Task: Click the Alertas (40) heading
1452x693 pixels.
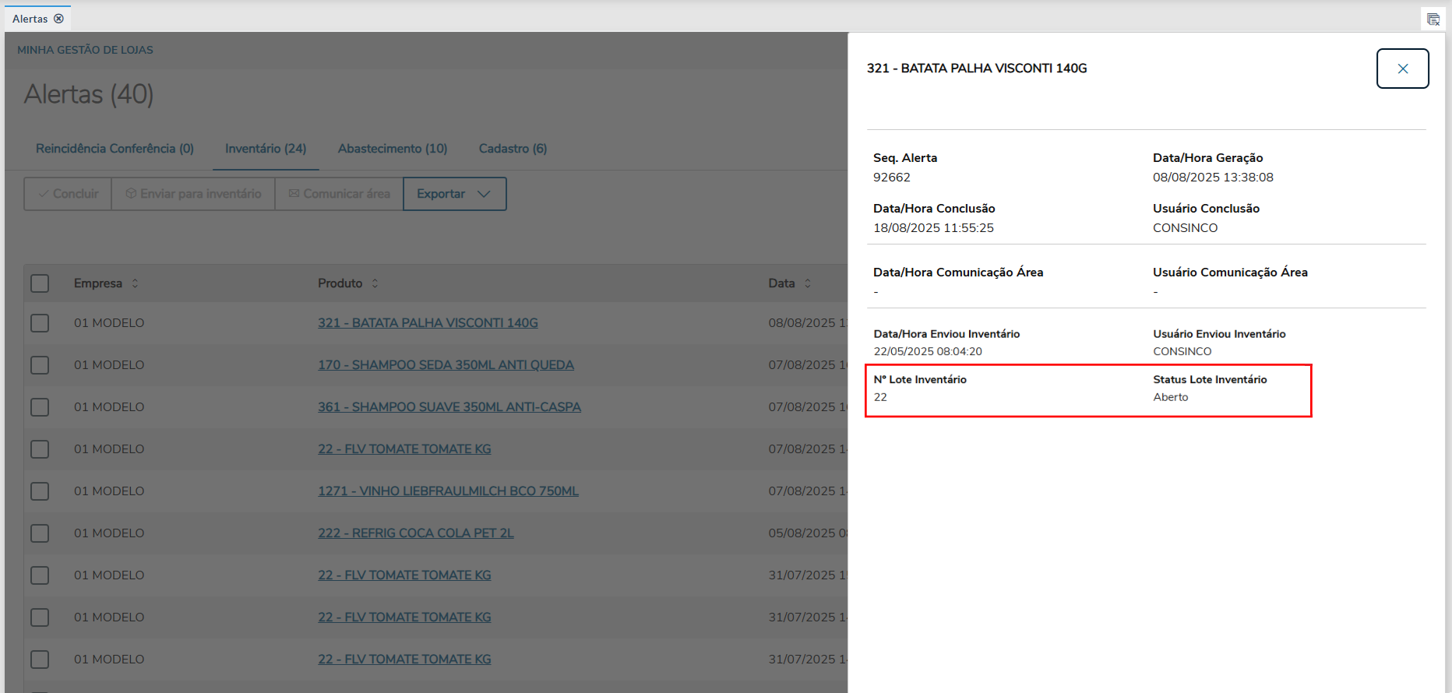Action: (89, 94)
